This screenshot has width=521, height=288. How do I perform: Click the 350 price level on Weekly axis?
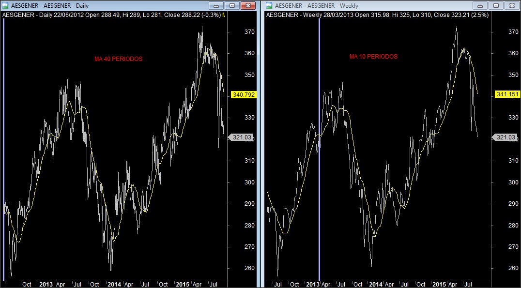(513, 75)
